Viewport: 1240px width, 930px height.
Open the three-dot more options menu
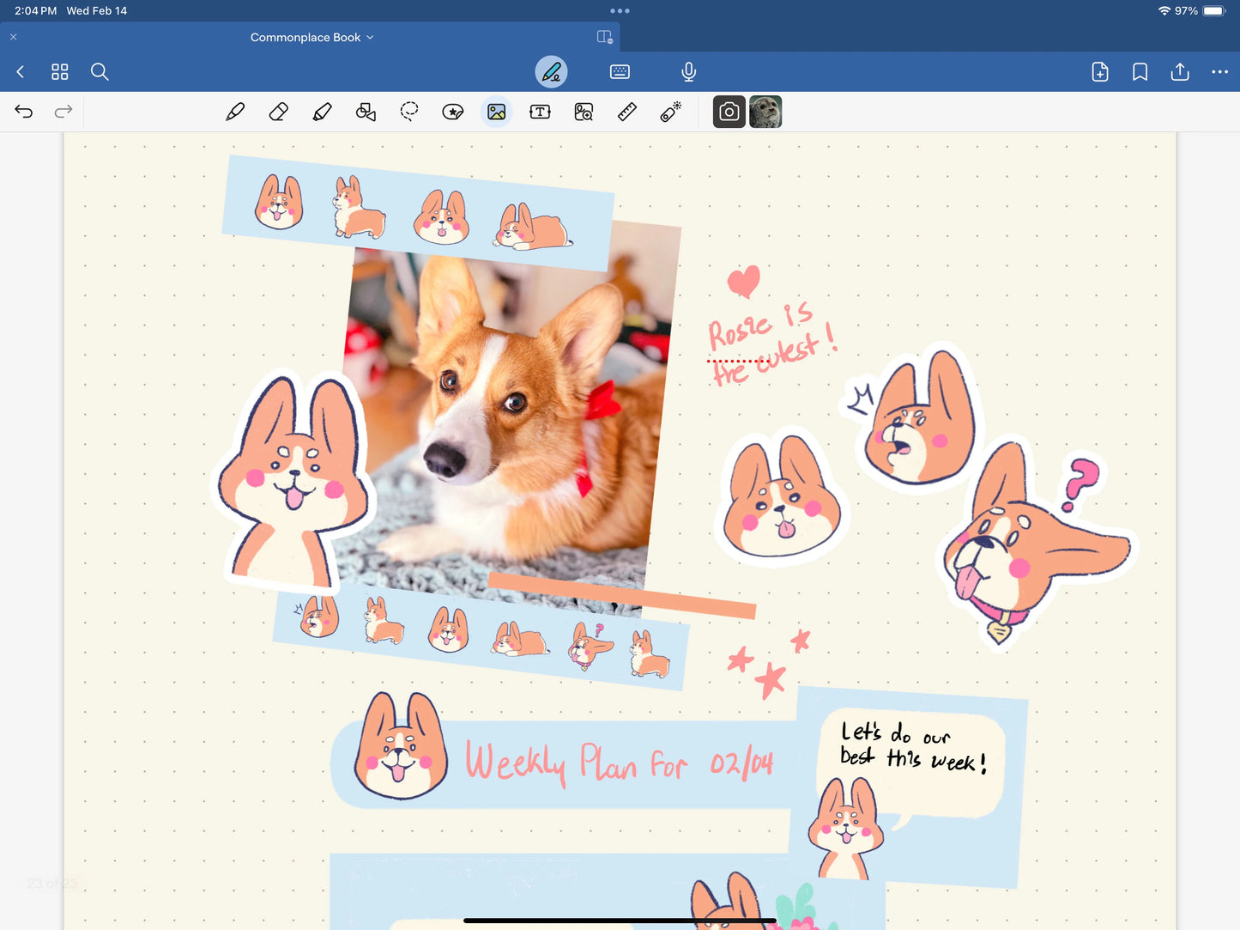1219,72
